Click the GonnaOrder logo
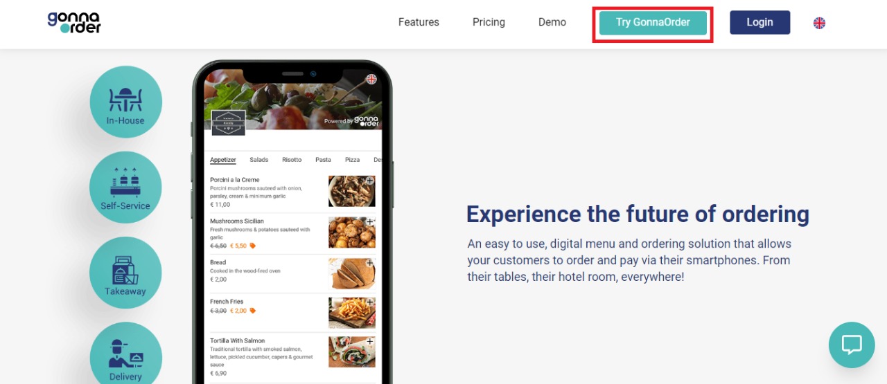Screen dimensions: 887x384 pos(74,22)
